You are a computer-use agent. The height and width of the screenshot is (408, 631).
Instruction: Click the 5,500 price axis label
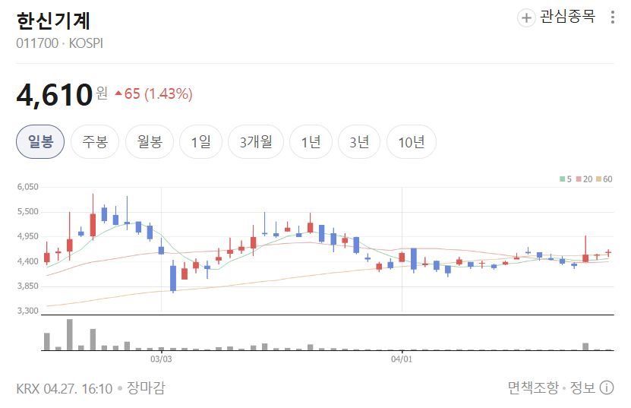pyautogui.click(x=28, y=211)
